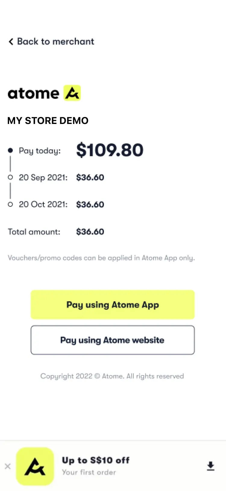226x491 pixels.
Task: Click Pay using Atome App button
Action: pos(113,304)
